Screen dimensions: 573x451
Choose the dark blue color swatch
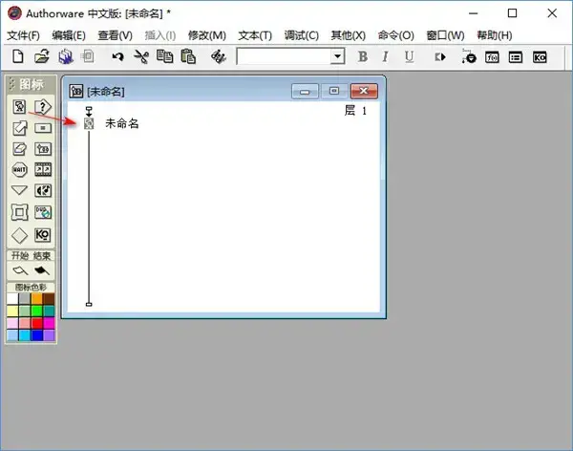[36, 335]
